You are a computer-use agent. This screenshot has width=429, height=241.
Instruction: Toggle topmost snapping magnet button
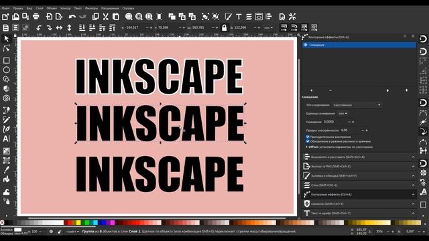[423, 39]
